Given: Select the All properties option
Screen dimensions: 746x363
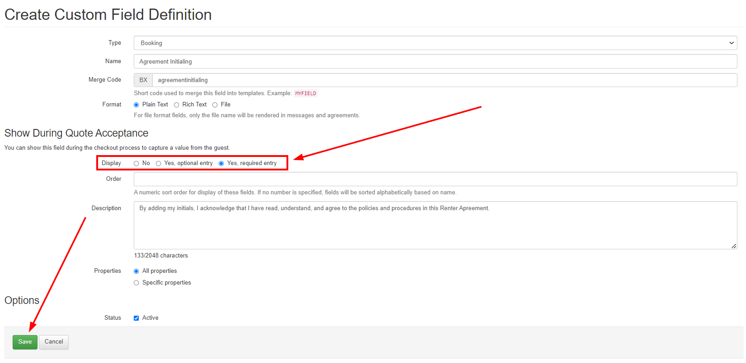Looking at the screenshot, I should pyautogui.click(x=136, y=271).
